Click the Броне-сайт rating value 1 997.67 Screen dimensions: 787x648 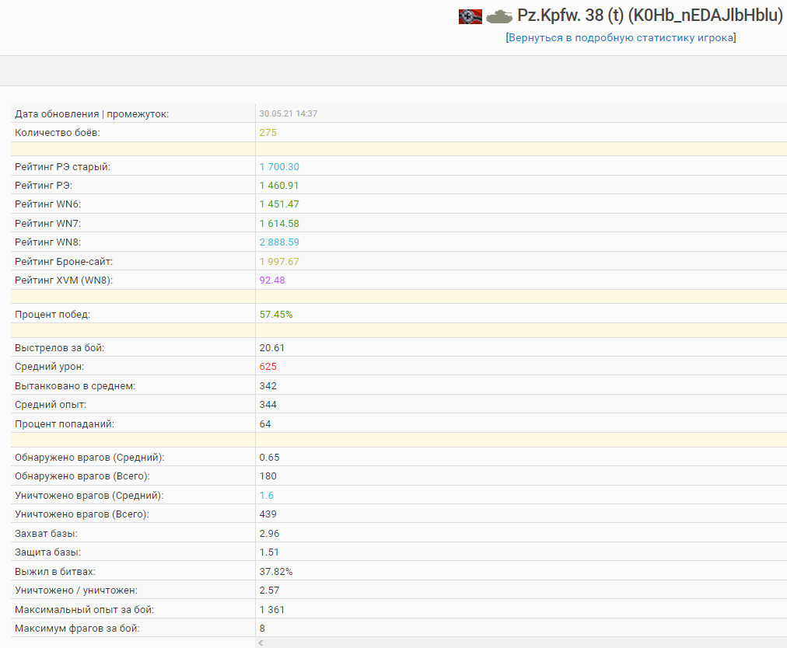[279, 262]
